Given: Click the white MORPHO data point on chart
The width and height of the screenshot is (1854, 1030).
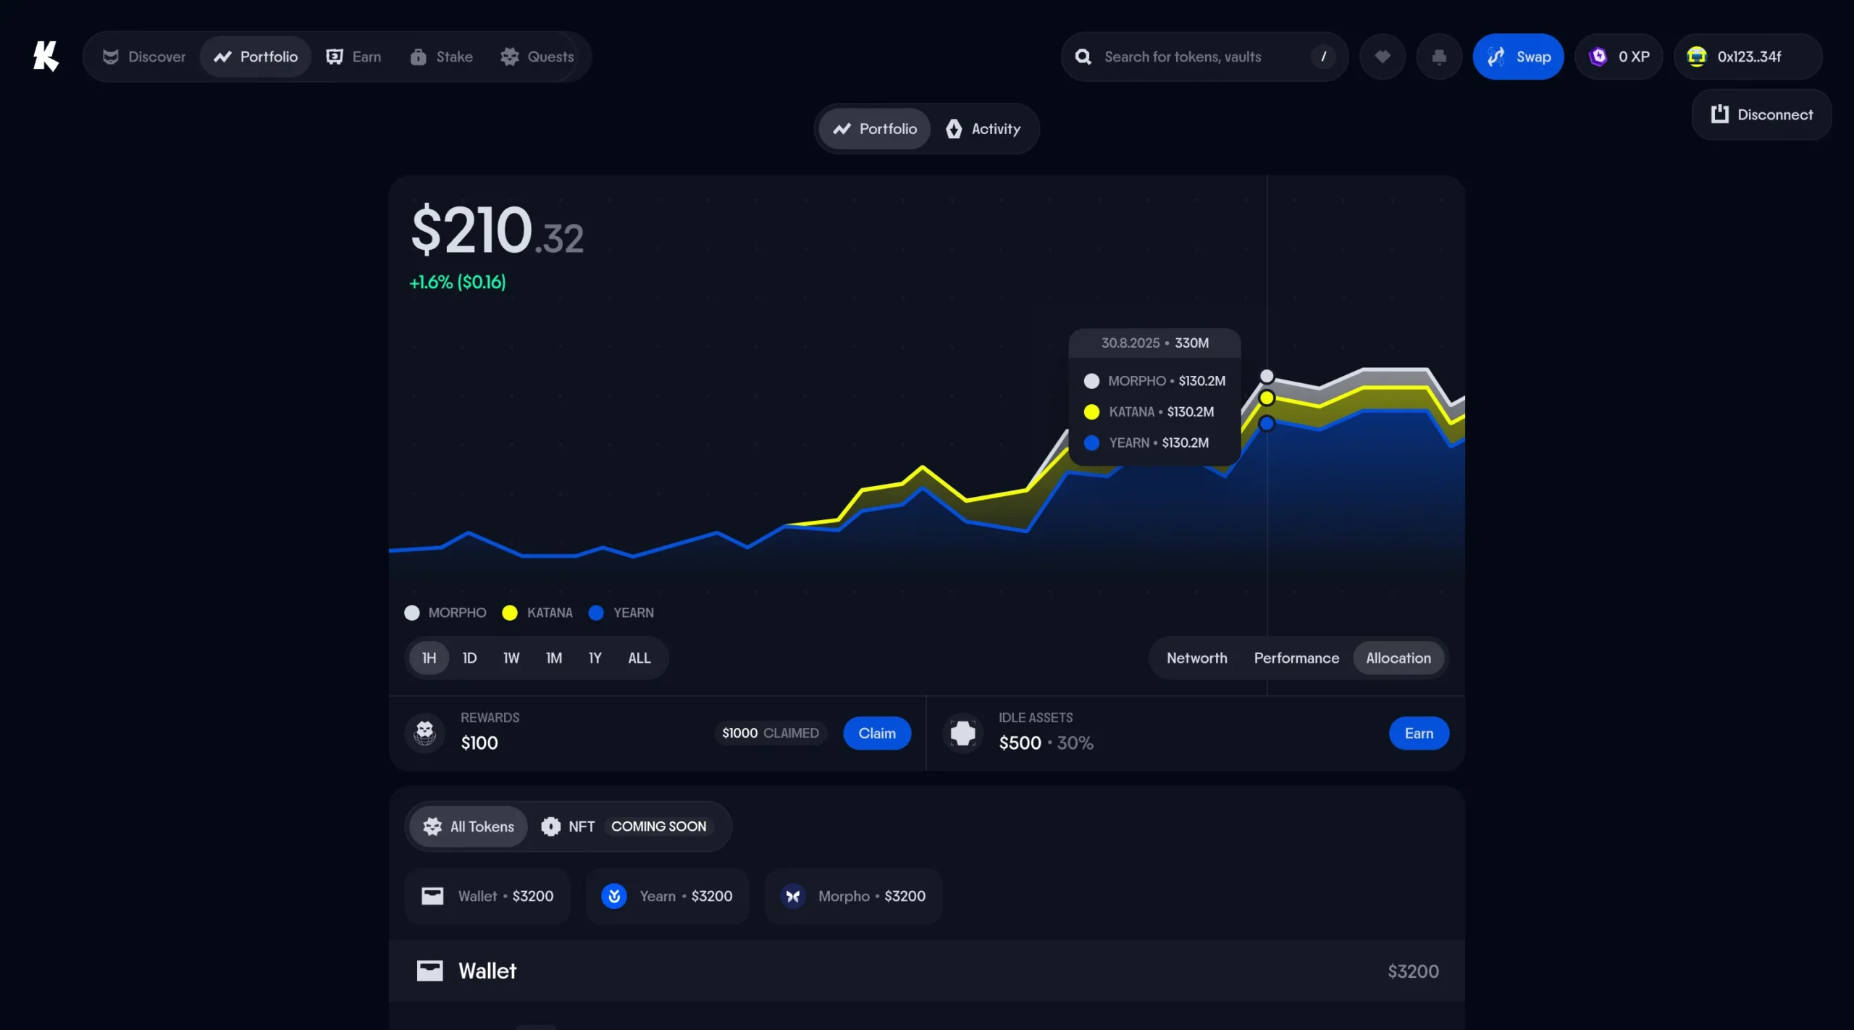Looking at the screenshot, I should [1267, 376].
